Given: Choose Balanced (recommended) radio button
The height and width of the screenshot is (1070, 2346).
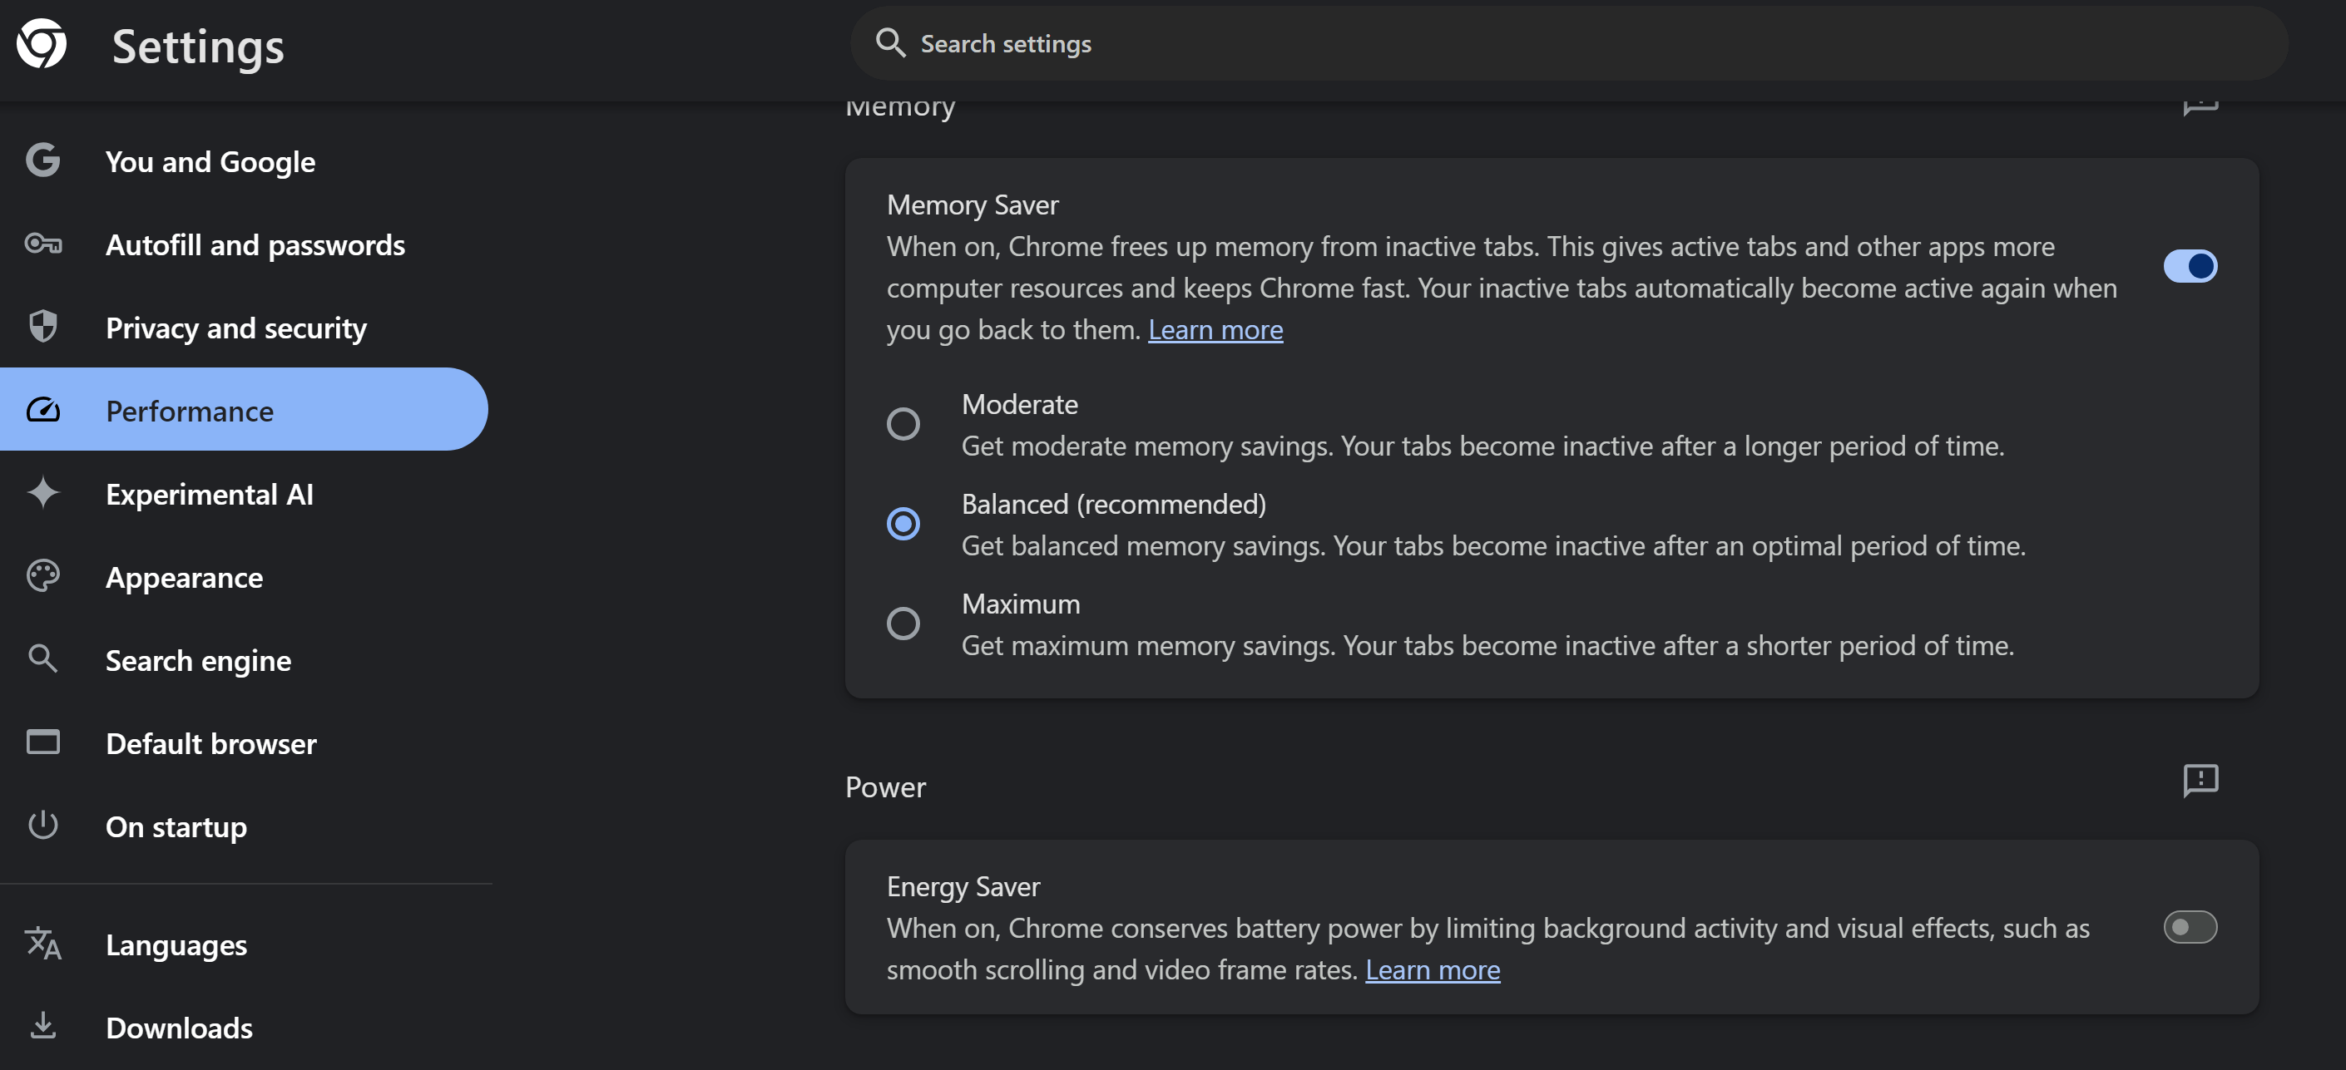Looking at the screenshot, I should [903, 523].
